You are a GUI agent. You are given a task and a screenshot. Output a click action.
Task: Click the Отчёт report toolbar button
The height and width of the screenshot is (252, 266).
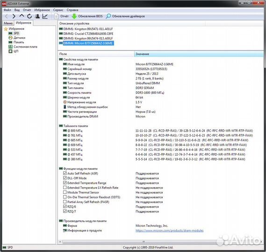61,16
